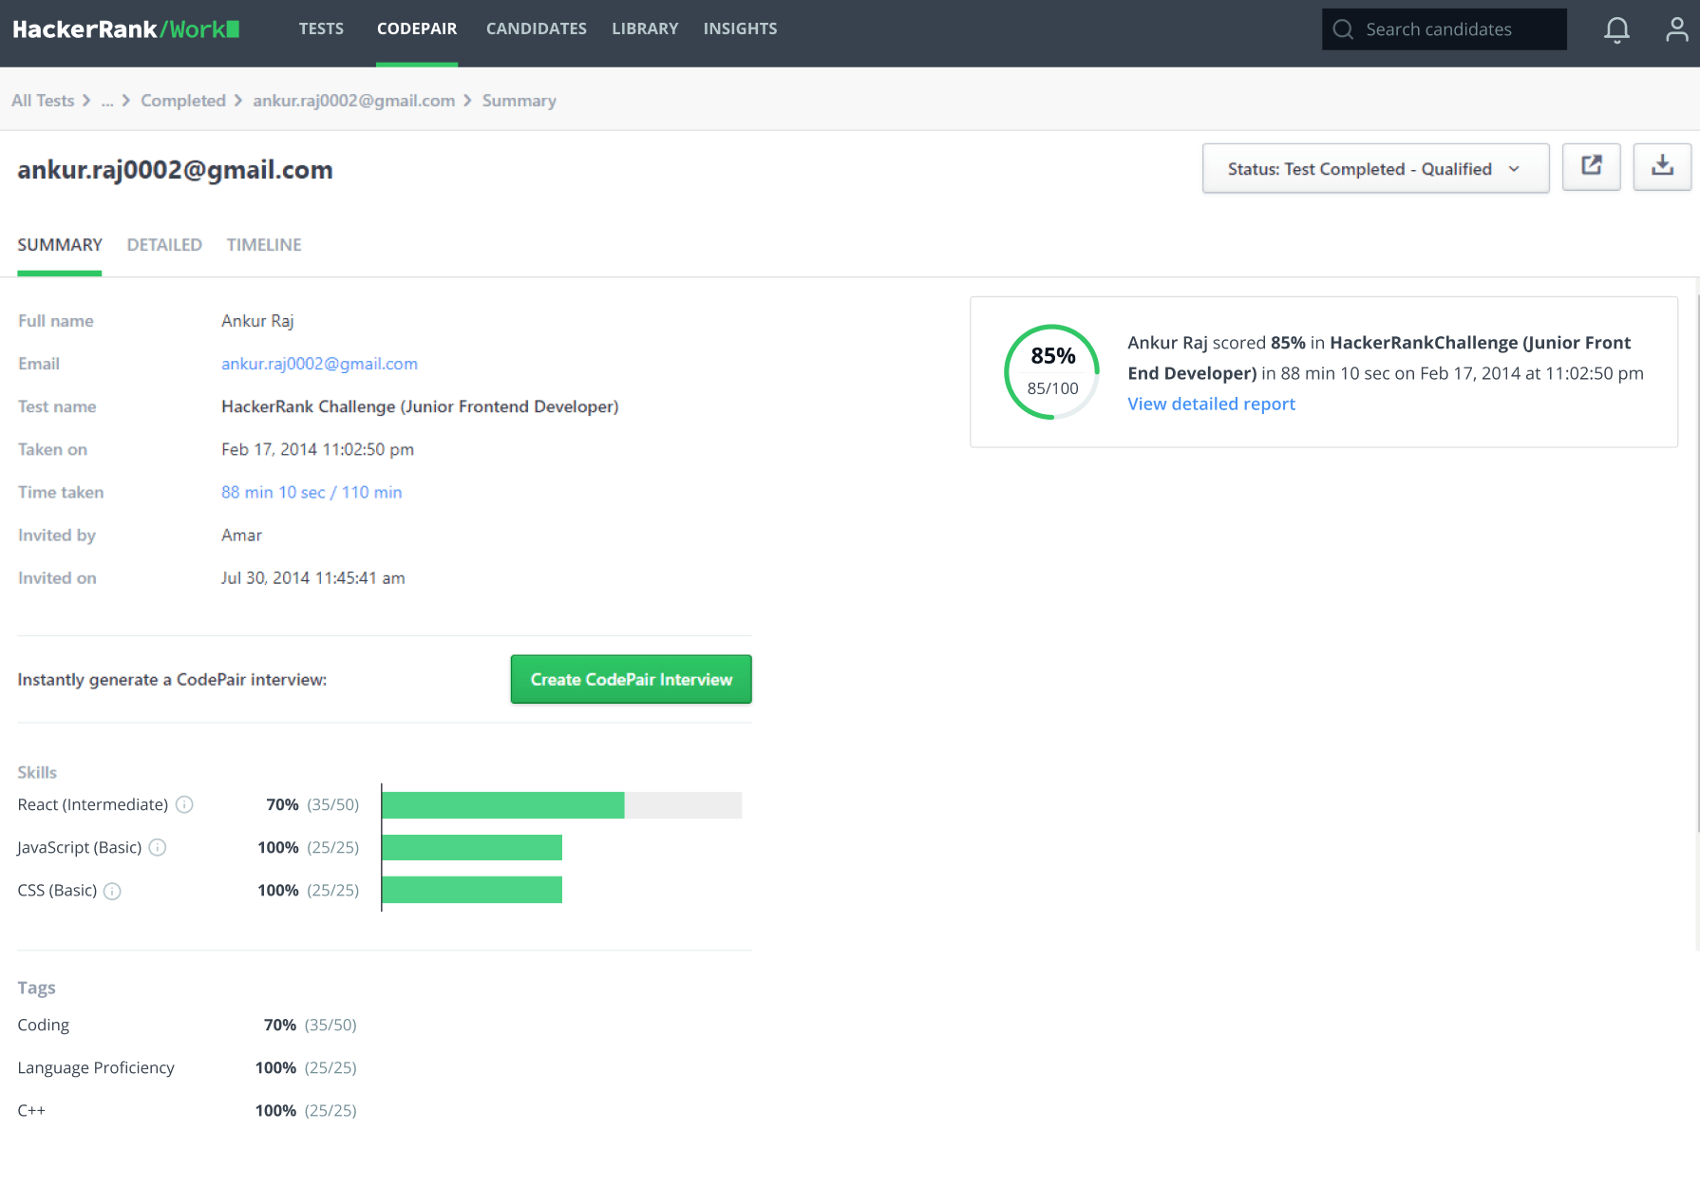Click the JavaScript 100% (25/25) score
This screenshot has width=1700, height=1187.
point(309,847)
